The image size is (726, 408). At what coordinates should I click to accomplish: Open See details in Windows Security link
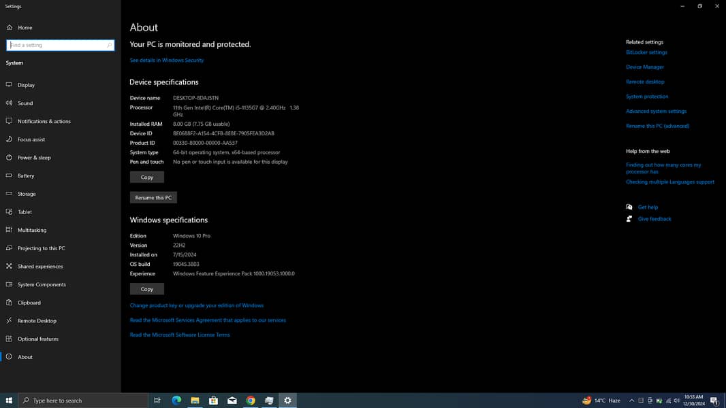[x=167, y=61]
